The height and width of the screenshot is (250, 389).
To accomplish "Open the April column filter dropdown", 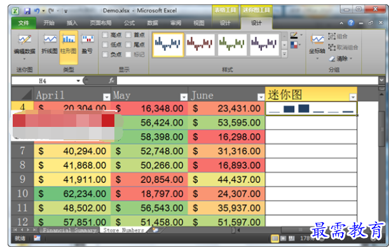I will [x=107, y=97].
